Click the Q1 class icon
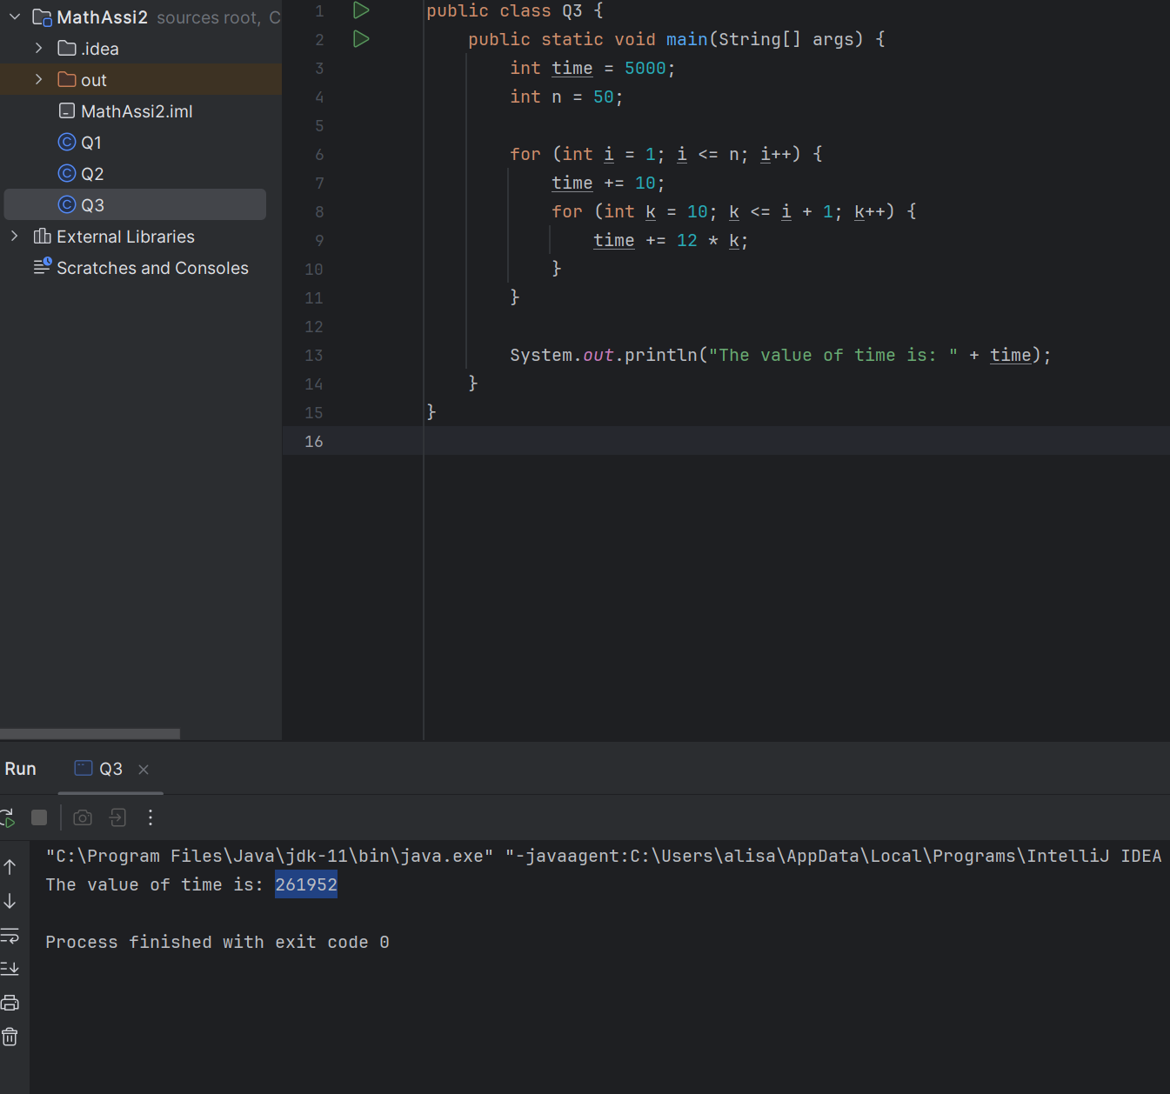The width and height of the screenshot is (1170, 1094). (67, 142)
